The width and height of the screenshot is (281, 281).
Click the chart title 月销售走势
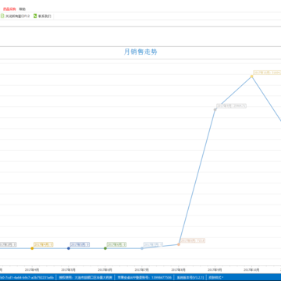point(140,52)
